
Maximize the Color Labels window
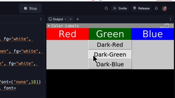[x=167, y=26]
